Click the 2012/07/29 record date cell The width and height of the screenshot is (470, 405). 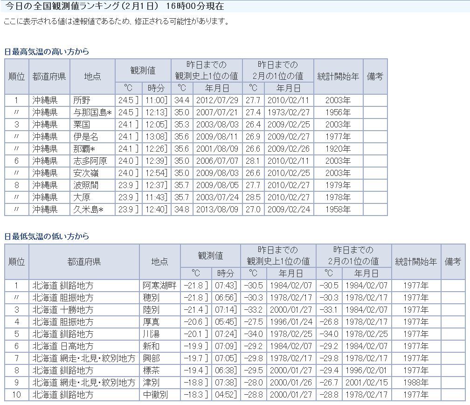(x=217, y=100)
